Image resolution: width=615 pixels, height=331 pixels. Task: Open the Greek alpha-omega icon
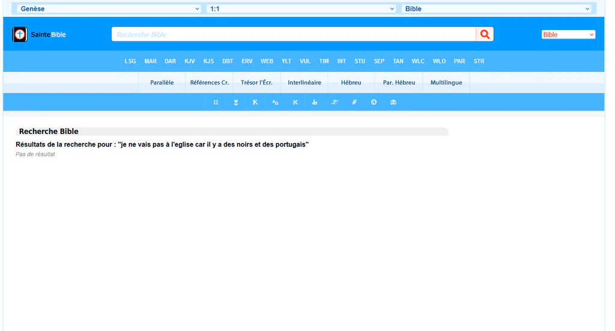[x=275, y=102]
